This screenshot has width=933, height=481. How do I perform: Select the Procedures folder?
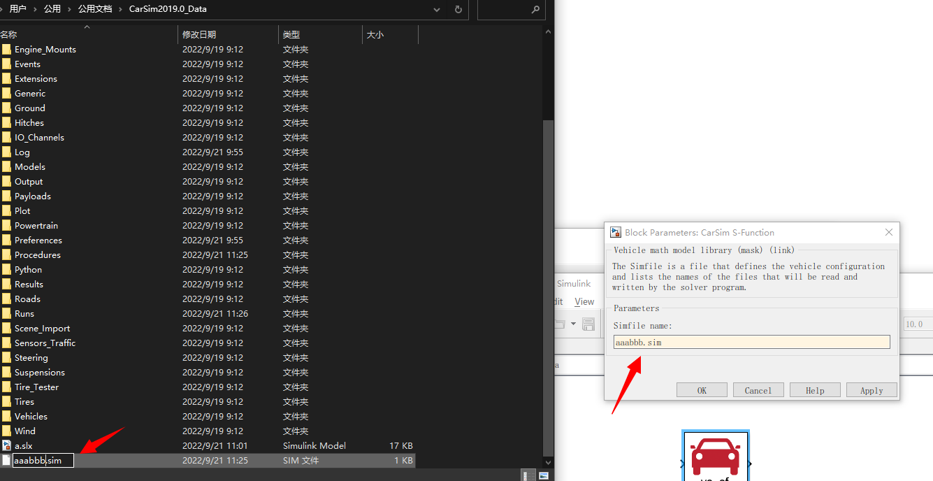click(37, 255)
